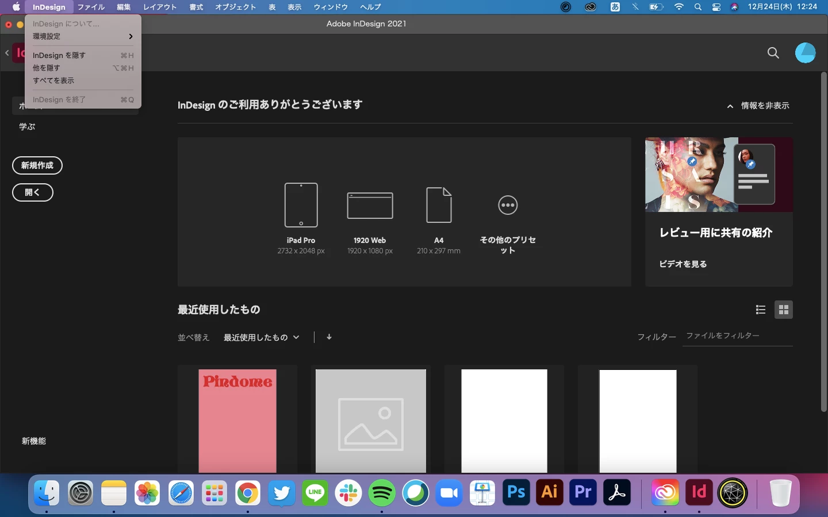Viewport: 828px width, 517px height.
Task: Open the ウィンドウ menu
Action: click(x=331, y=7)
